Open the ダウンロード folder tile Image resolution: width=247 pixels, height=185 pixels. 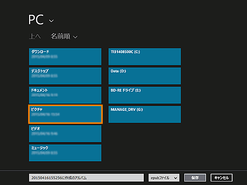pos(65,57)
